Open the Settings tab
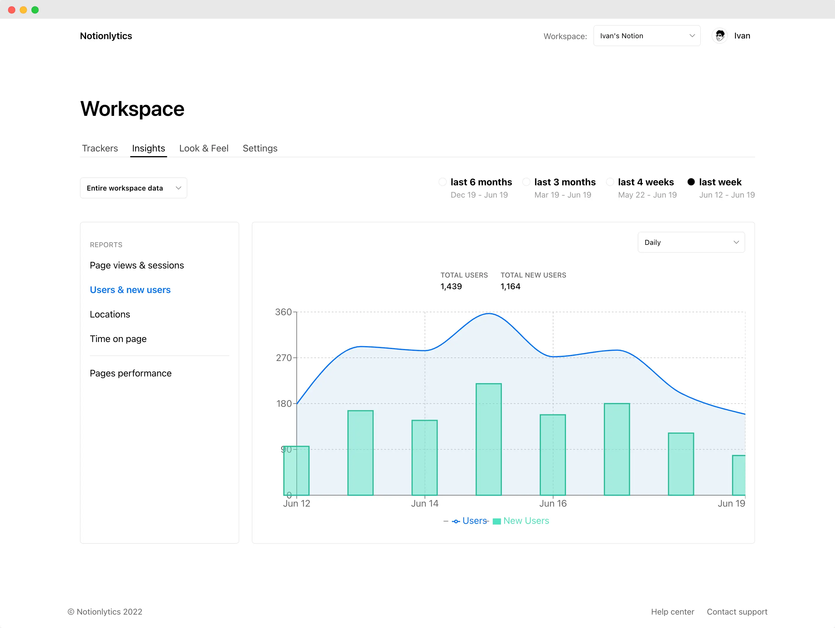This screenshot has width=835, height=628. [260, 148]
